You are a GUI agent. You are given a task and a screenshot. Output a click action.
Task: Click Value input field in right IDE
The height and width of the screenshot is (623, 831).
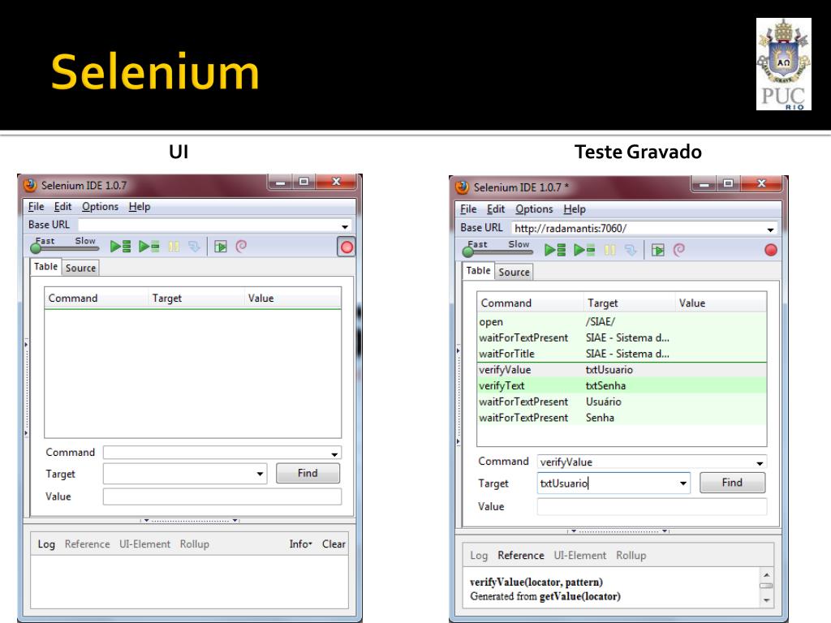click(x=652, y=506)
